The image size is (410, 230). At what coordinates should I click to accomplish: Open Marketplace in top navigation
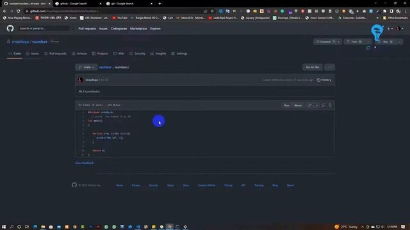point(138,29)
